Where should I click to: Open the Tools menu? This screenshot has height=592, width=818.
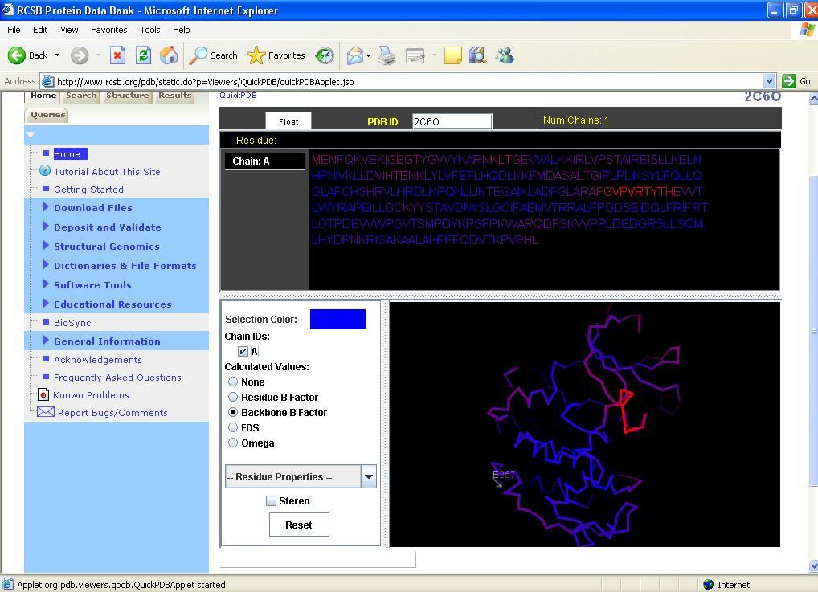click(150, 30)
